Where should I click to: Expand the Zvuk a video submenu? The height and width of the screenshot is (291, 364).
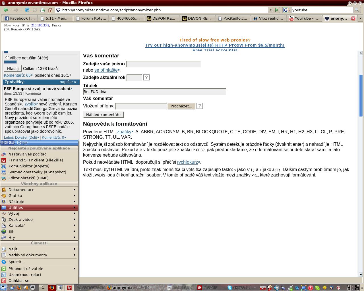pyautogui.click(x=39, y=219)
